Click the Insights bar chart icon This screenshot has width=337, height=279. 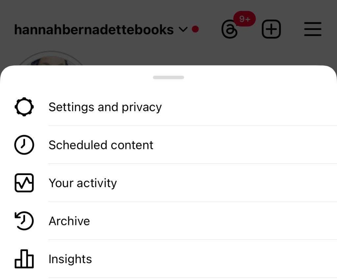point(24,259)
